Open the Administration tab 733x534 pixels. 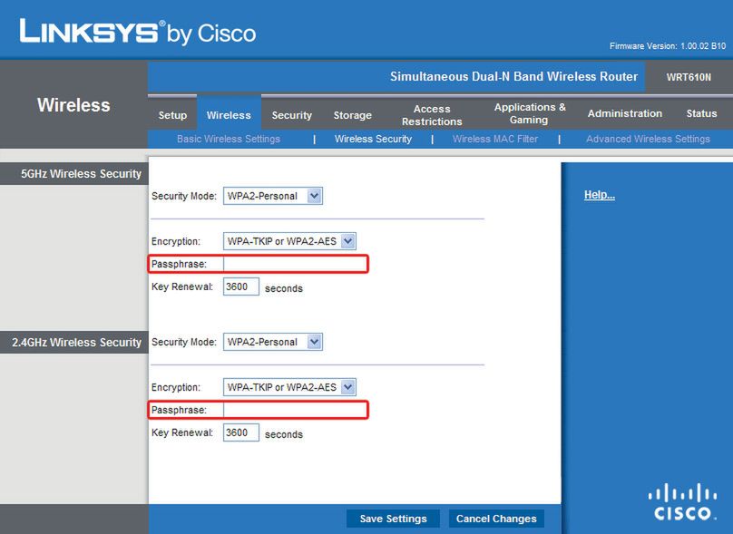coord(624,113)
